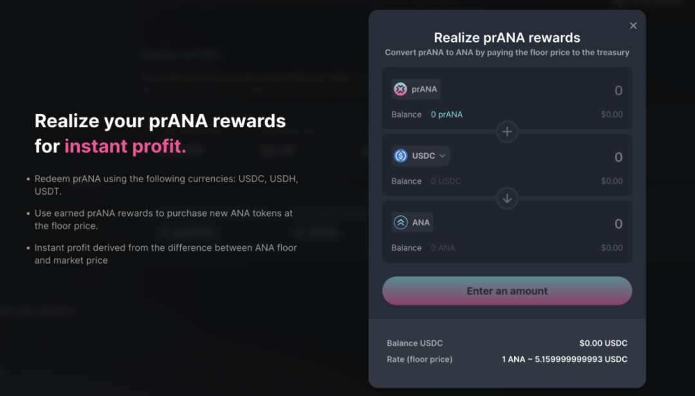Click the "Realize prANA rewards" dialog title
695x396 pixels.
(507, 38)
